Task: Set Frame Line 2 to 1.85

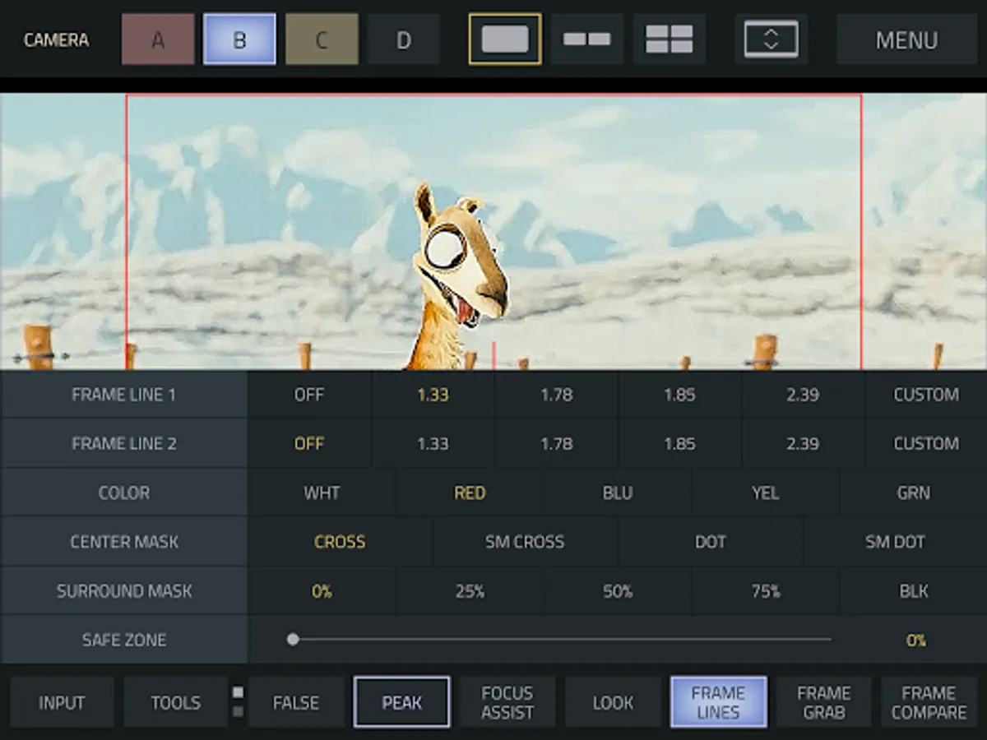Action: [679, 443]
